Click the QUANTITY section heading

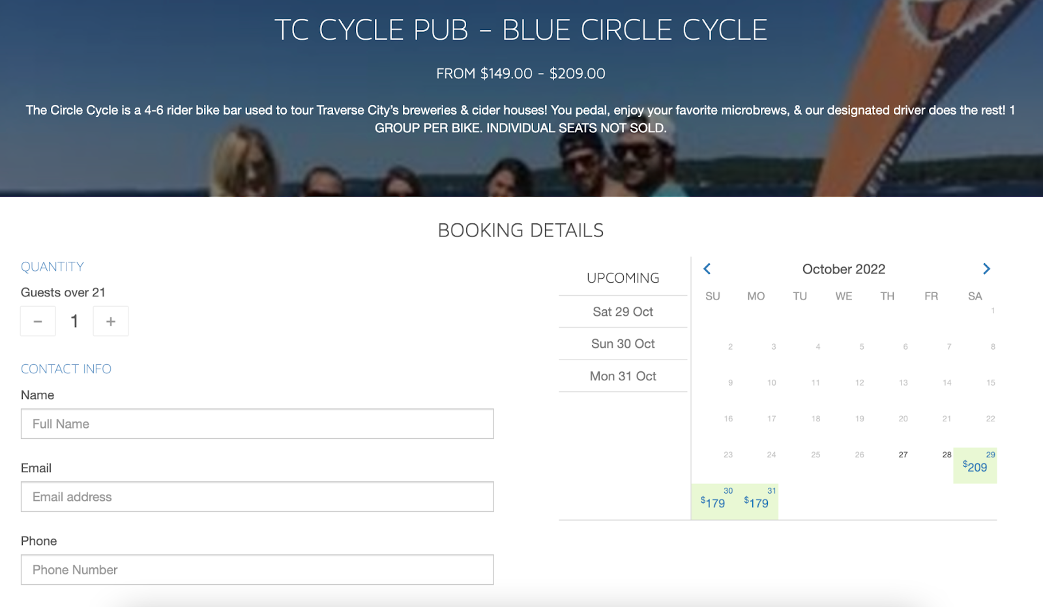tap(52, 266)
